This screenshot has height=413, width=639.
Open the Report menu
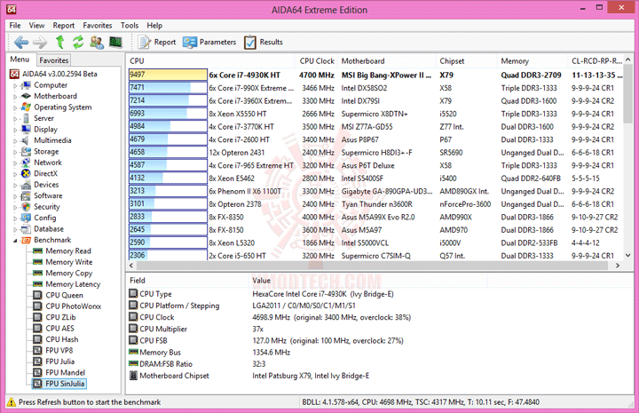point(64,25)
